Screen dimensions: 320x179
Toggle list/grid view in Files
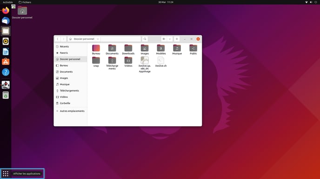pyautogui.click(x=164, y=39)
